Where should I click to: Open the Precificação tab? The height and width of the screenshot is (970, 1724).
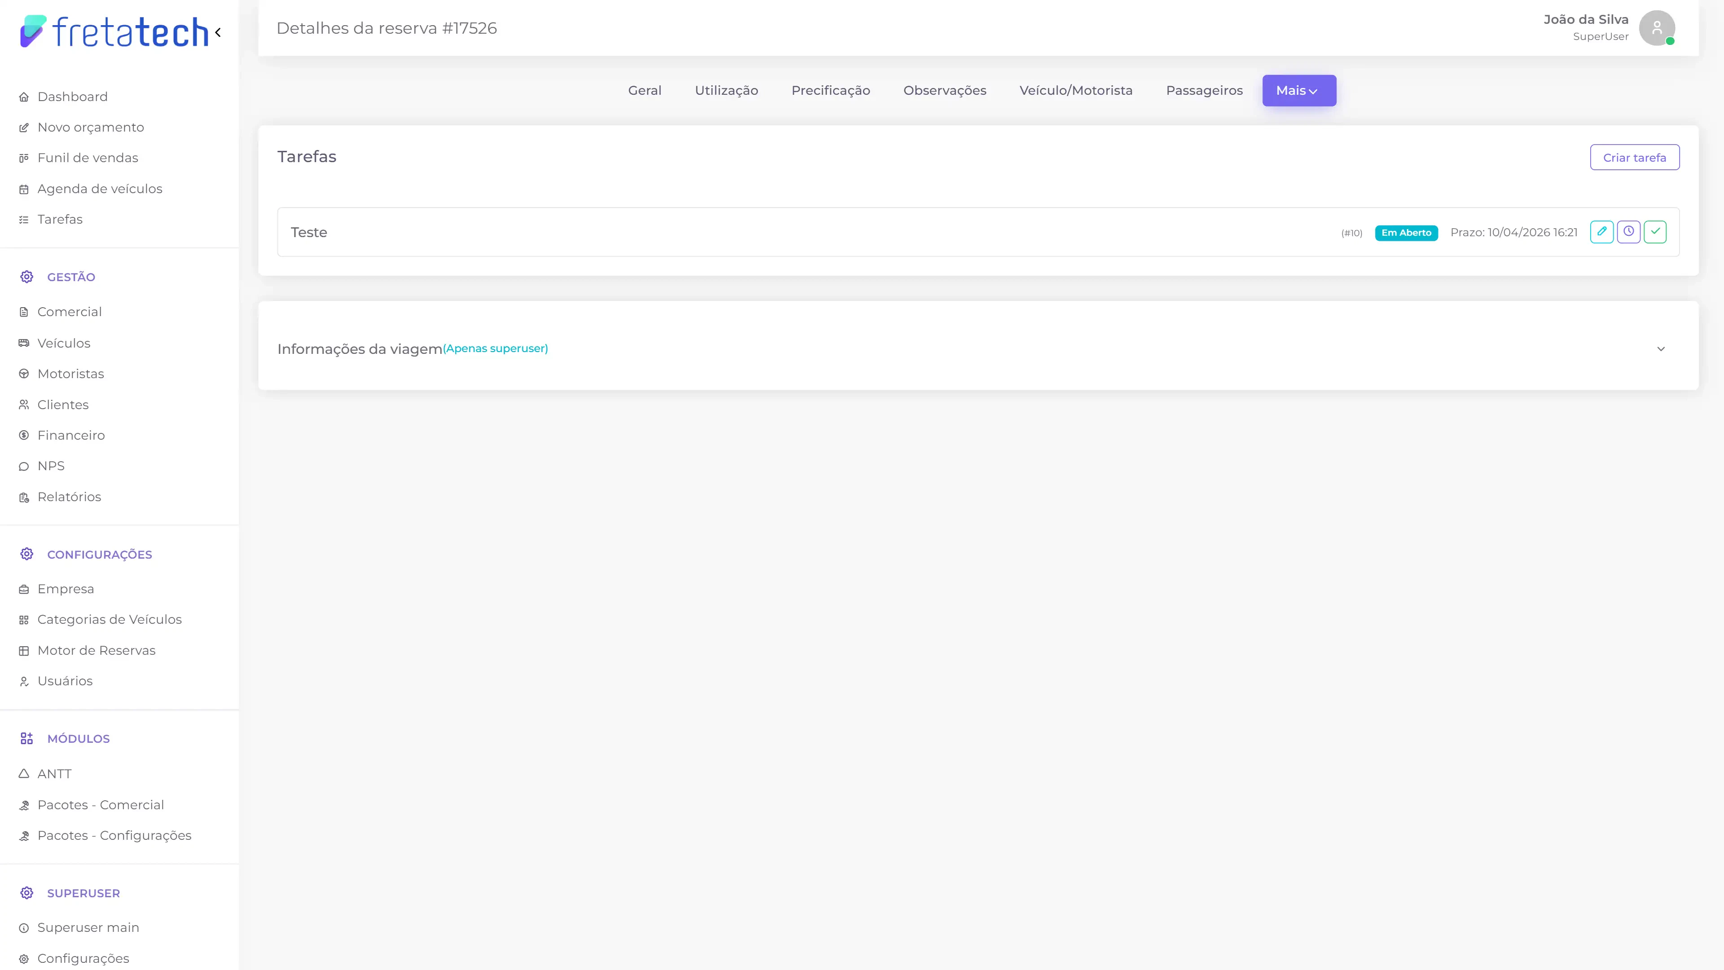click(x=831, y=90)
